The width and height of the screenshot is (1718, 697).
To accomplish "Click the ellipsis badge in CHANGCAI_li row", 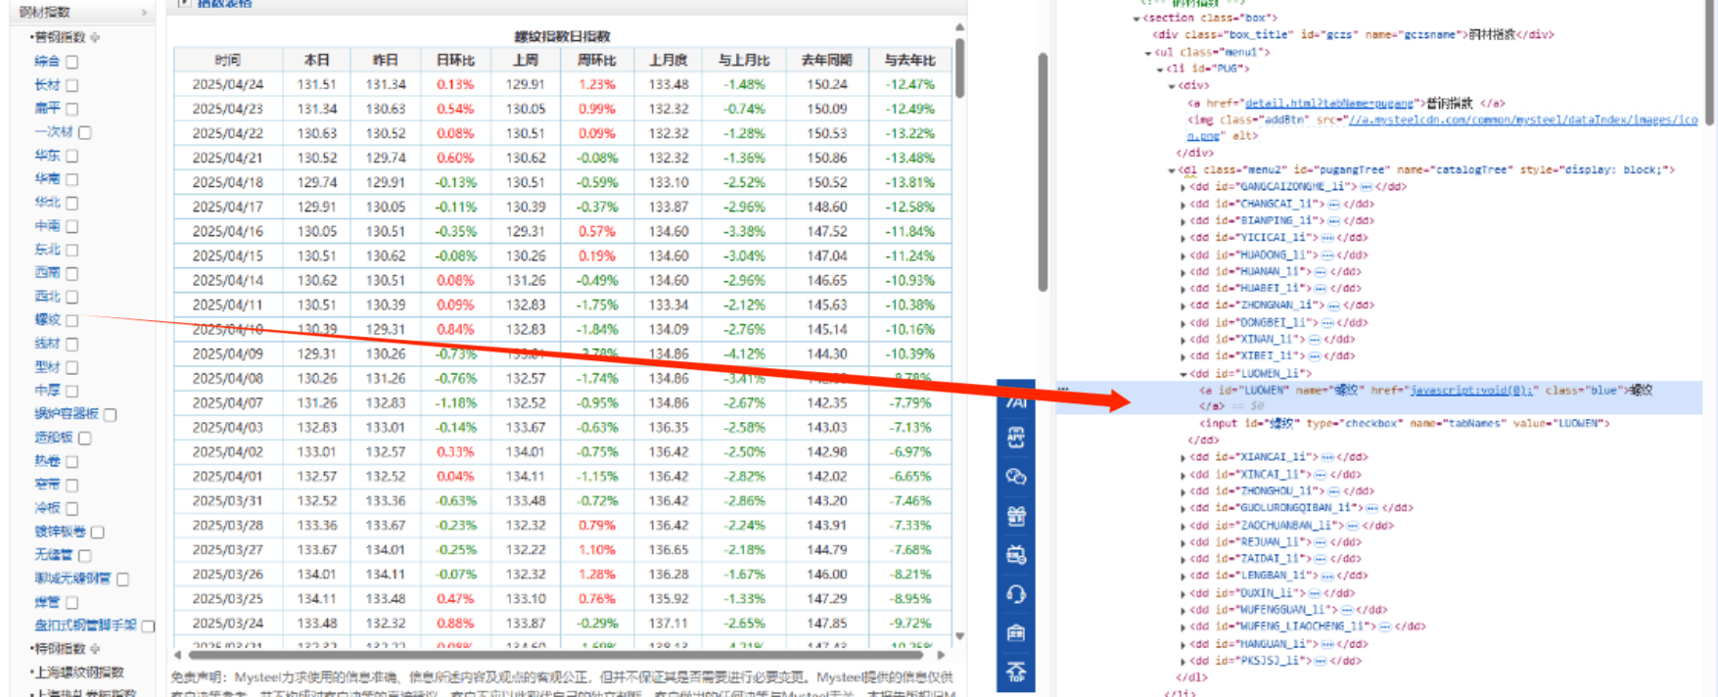I will pos(1333,204).
